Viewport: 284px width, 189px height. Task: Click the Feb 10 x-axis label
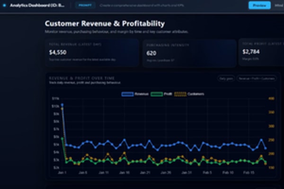click(x=228, y=172)
